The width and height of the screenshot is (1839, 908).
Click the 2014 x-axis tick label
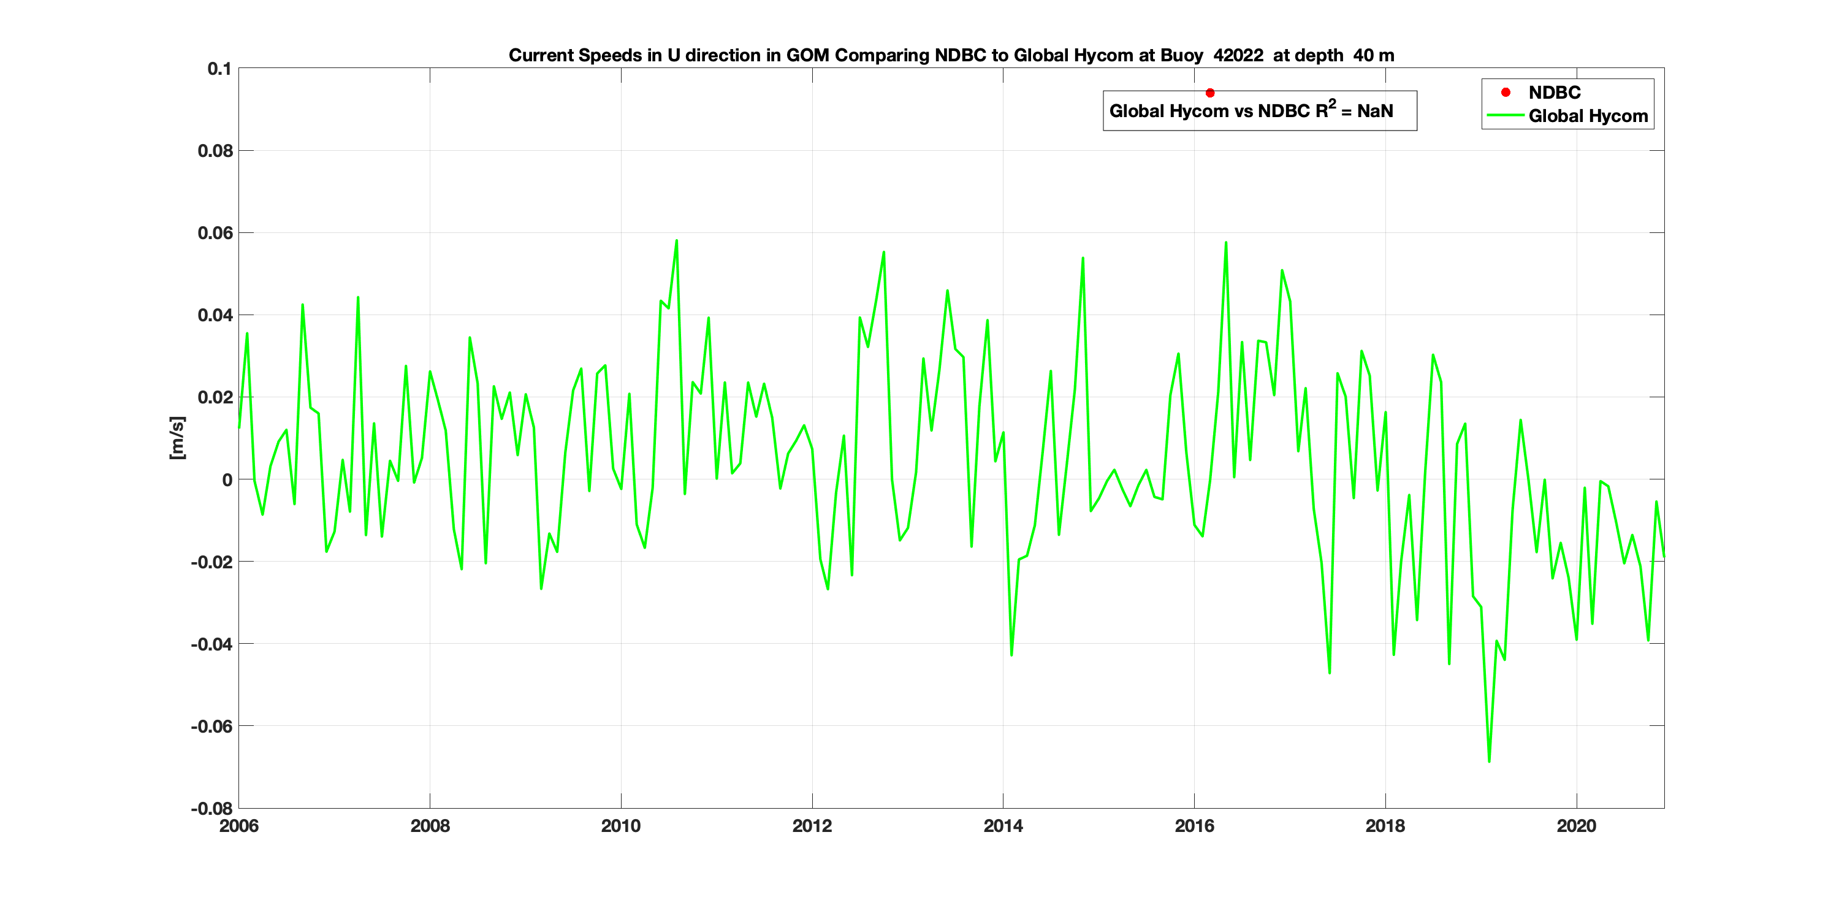1003,826
